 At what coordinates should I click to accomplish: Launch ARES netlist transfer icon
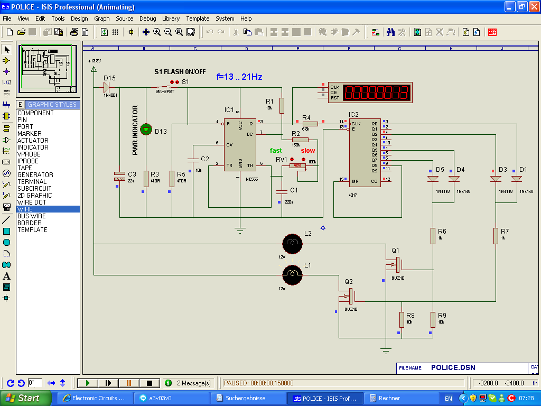[492, 32]
